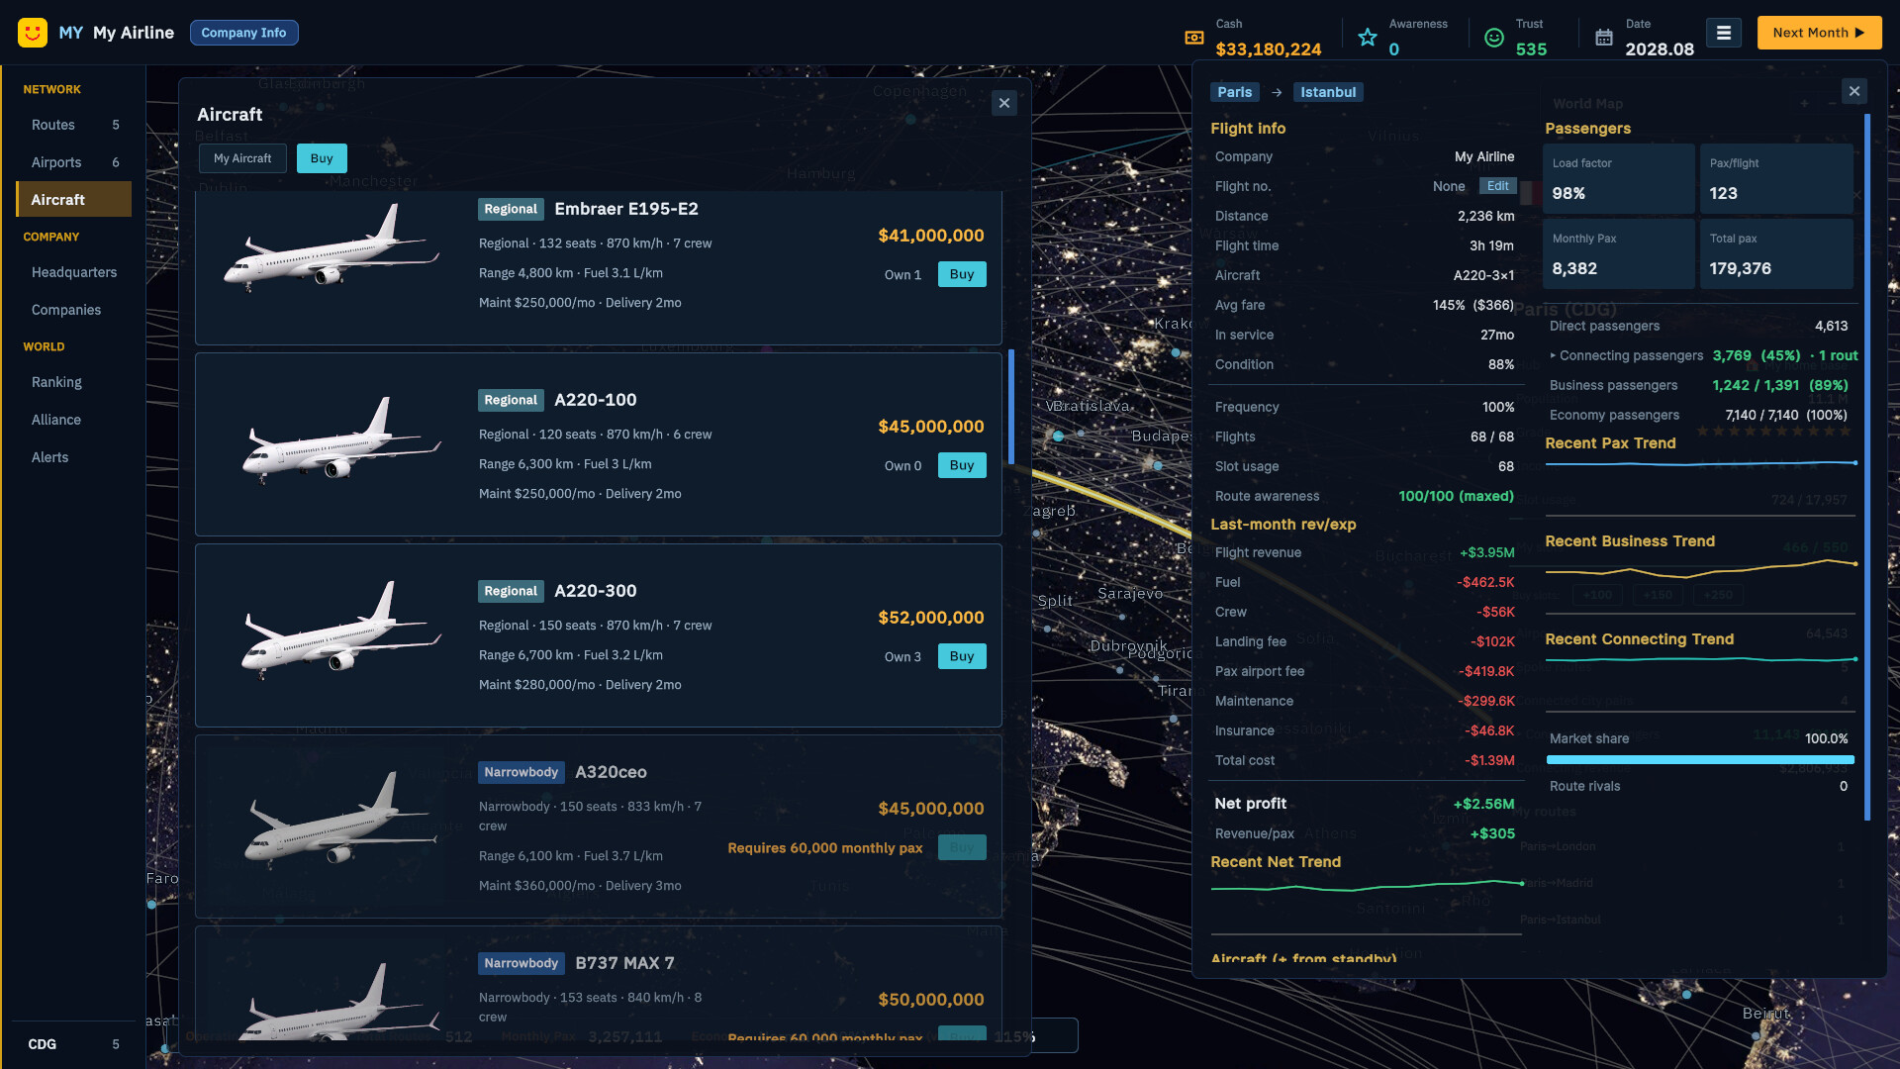Click the A220-100 aircraft image
Image resolution: width=1900 pixels, height=1069 pixels.
pos(341,439)
